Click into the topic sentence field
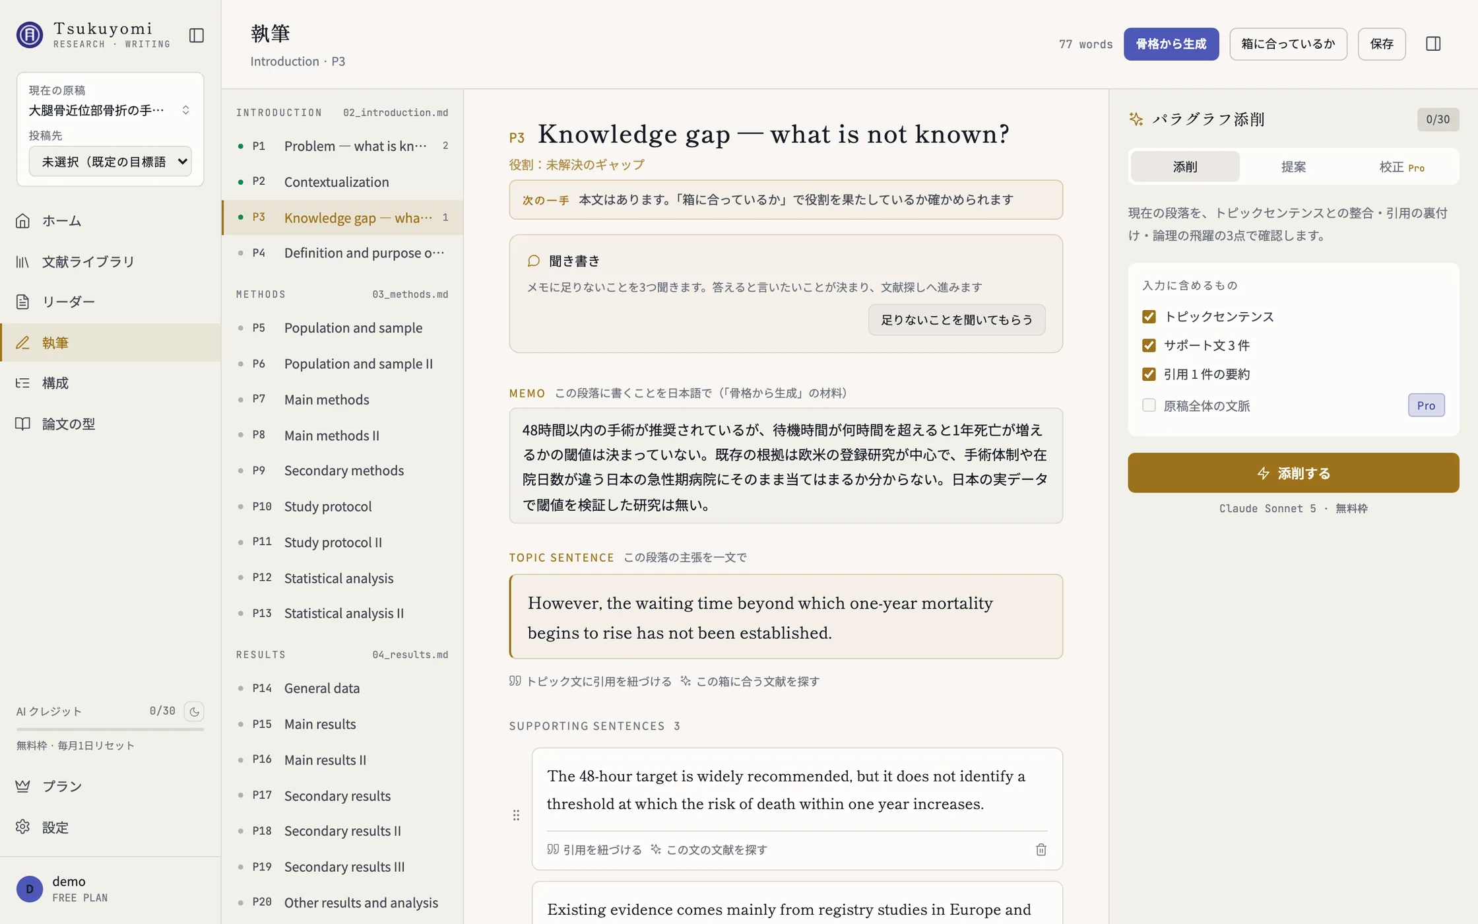1478x924 pixels. pos(786,616)
